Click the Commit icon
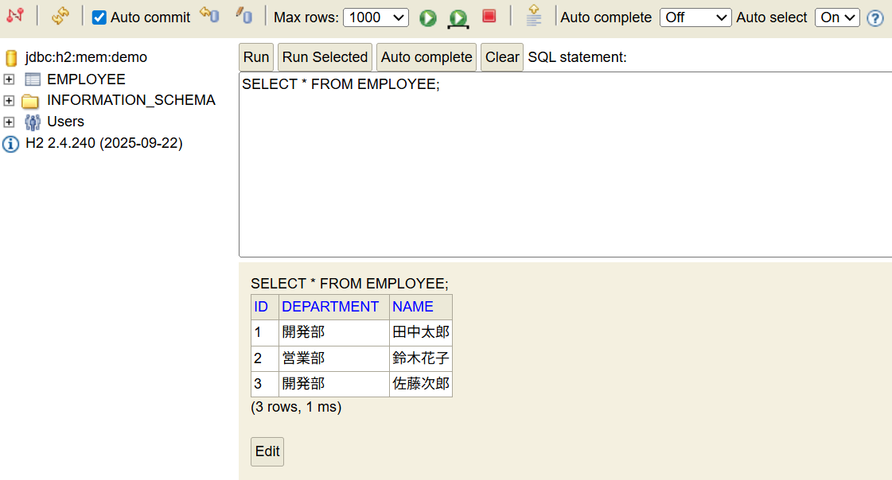The width and height of the screenshot is (892, 480). tap(244, 16)
